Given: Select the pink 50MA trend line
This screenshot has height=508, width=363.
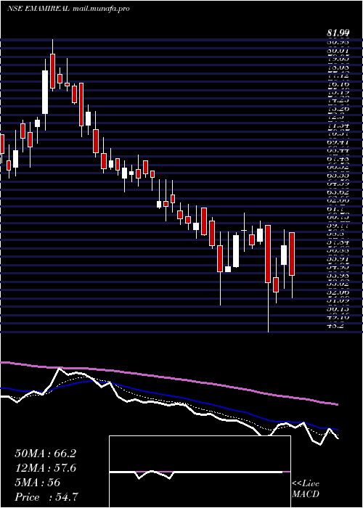Looking at the screenshot, I should pos(168,378).
